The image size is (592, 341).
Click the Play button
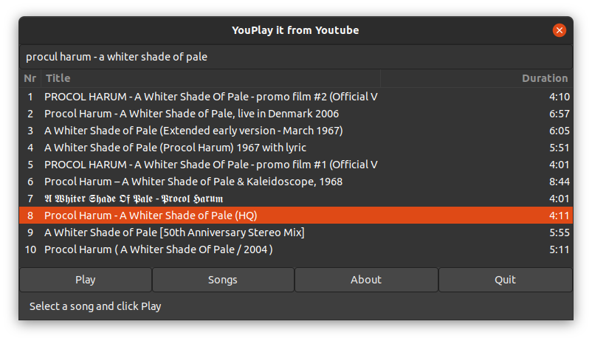coord(86,280)
